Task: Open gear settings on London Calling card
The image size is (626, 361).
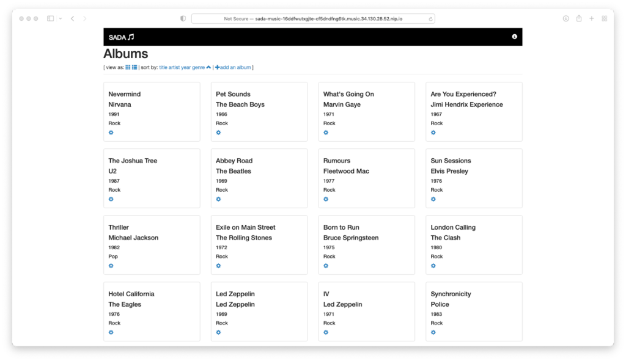Action: [433, 266]
